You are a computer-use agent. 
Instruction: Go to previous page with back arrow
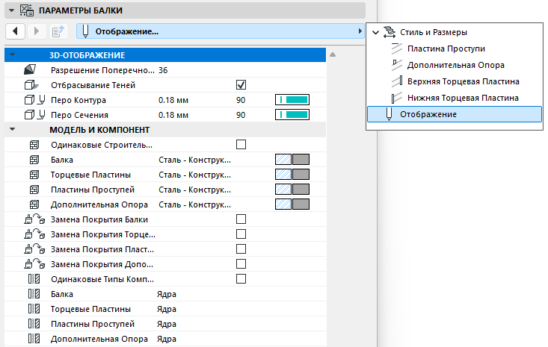click(15, 31)
